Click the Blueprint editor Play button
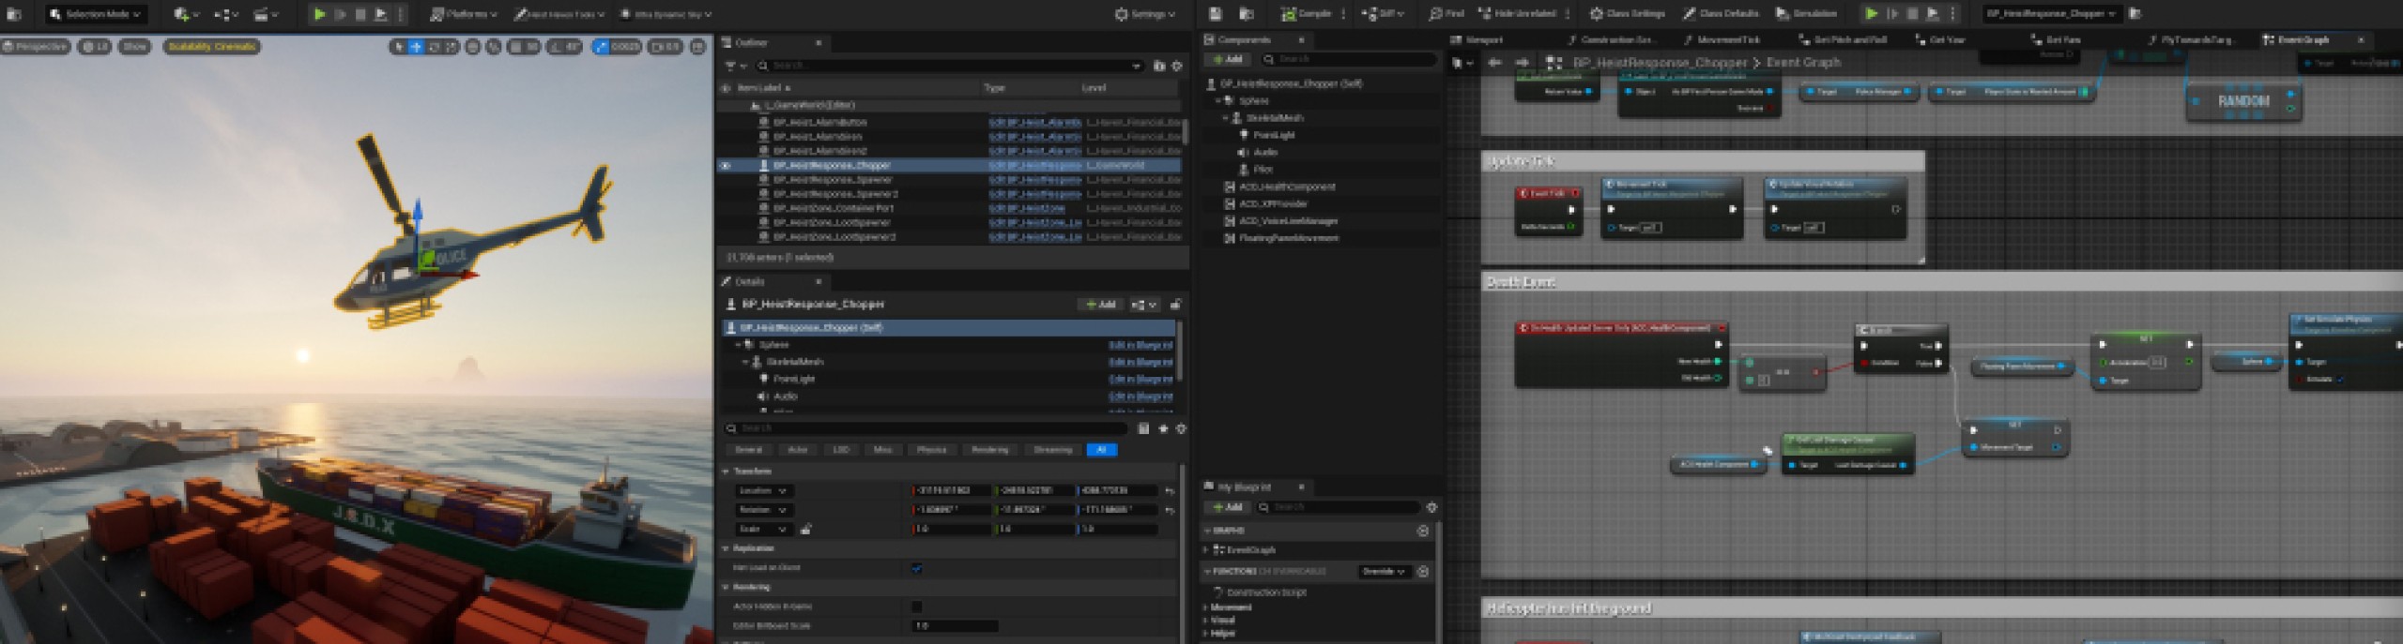The width and height of the screenshot is (2403, 644). point(1872,14)
